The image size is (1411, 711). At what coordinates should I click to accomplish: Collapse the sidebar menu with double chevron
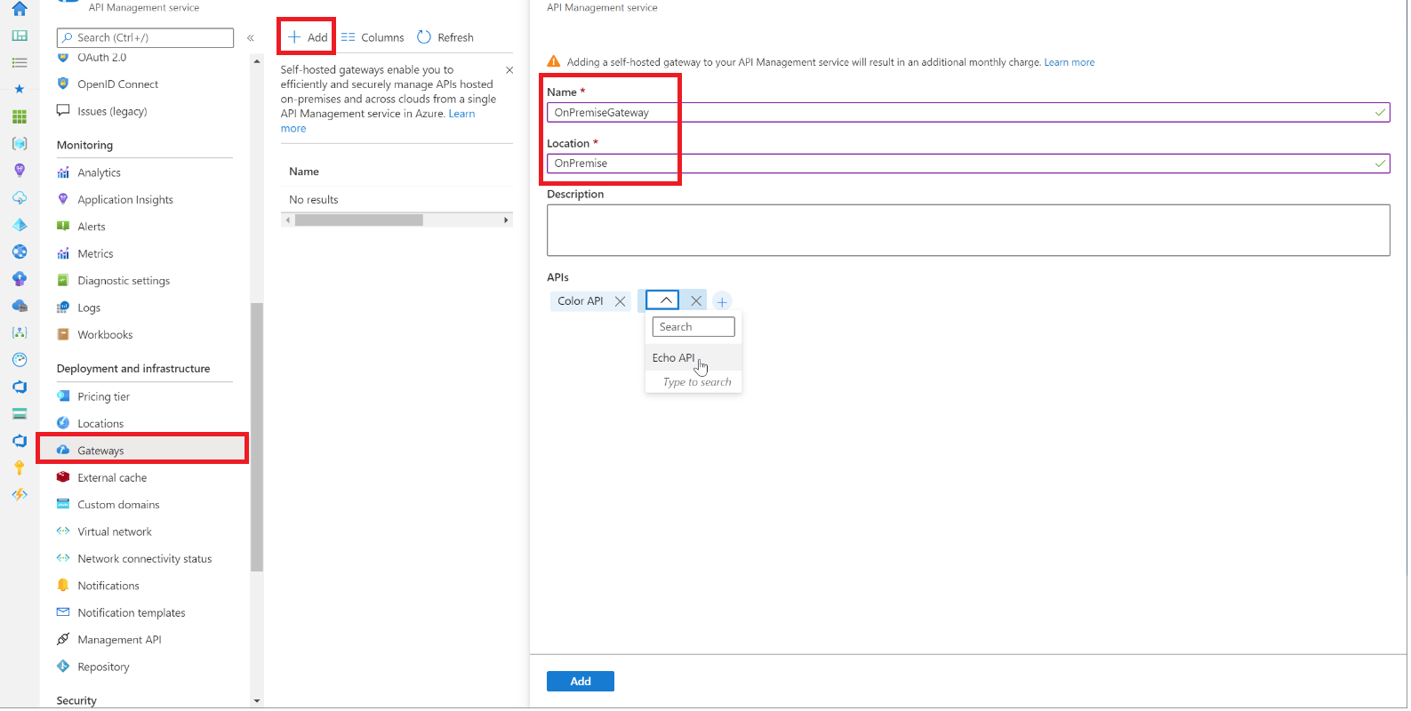pyautogui.click(x=251, y=37)
